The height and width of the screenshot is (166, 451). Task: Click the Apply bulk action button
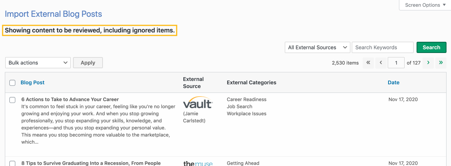[x=88, y=63]
